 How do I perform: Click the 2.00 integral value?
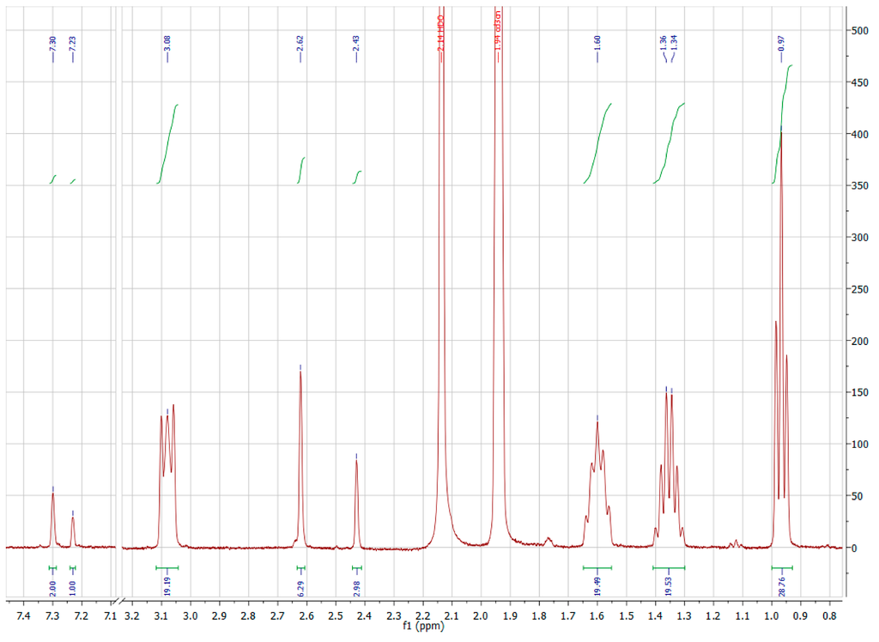pos(52,588)
